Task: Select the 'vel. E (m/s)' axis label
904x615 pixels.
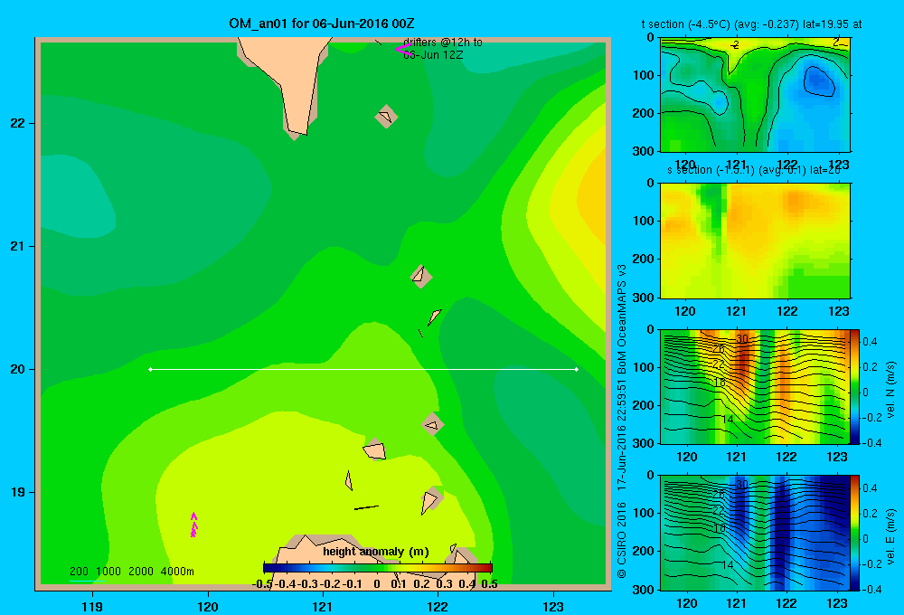Action: coord(891,536)
